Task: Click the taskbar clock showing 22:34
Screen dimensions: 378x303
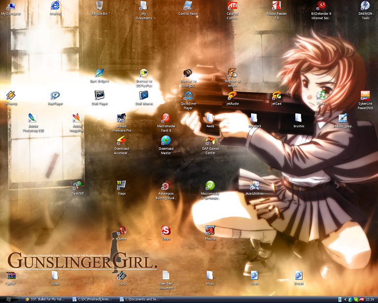Action: point(370,300)
